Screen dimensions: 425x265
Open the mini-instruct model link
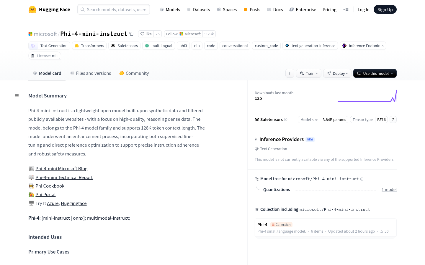pos(56,218)
